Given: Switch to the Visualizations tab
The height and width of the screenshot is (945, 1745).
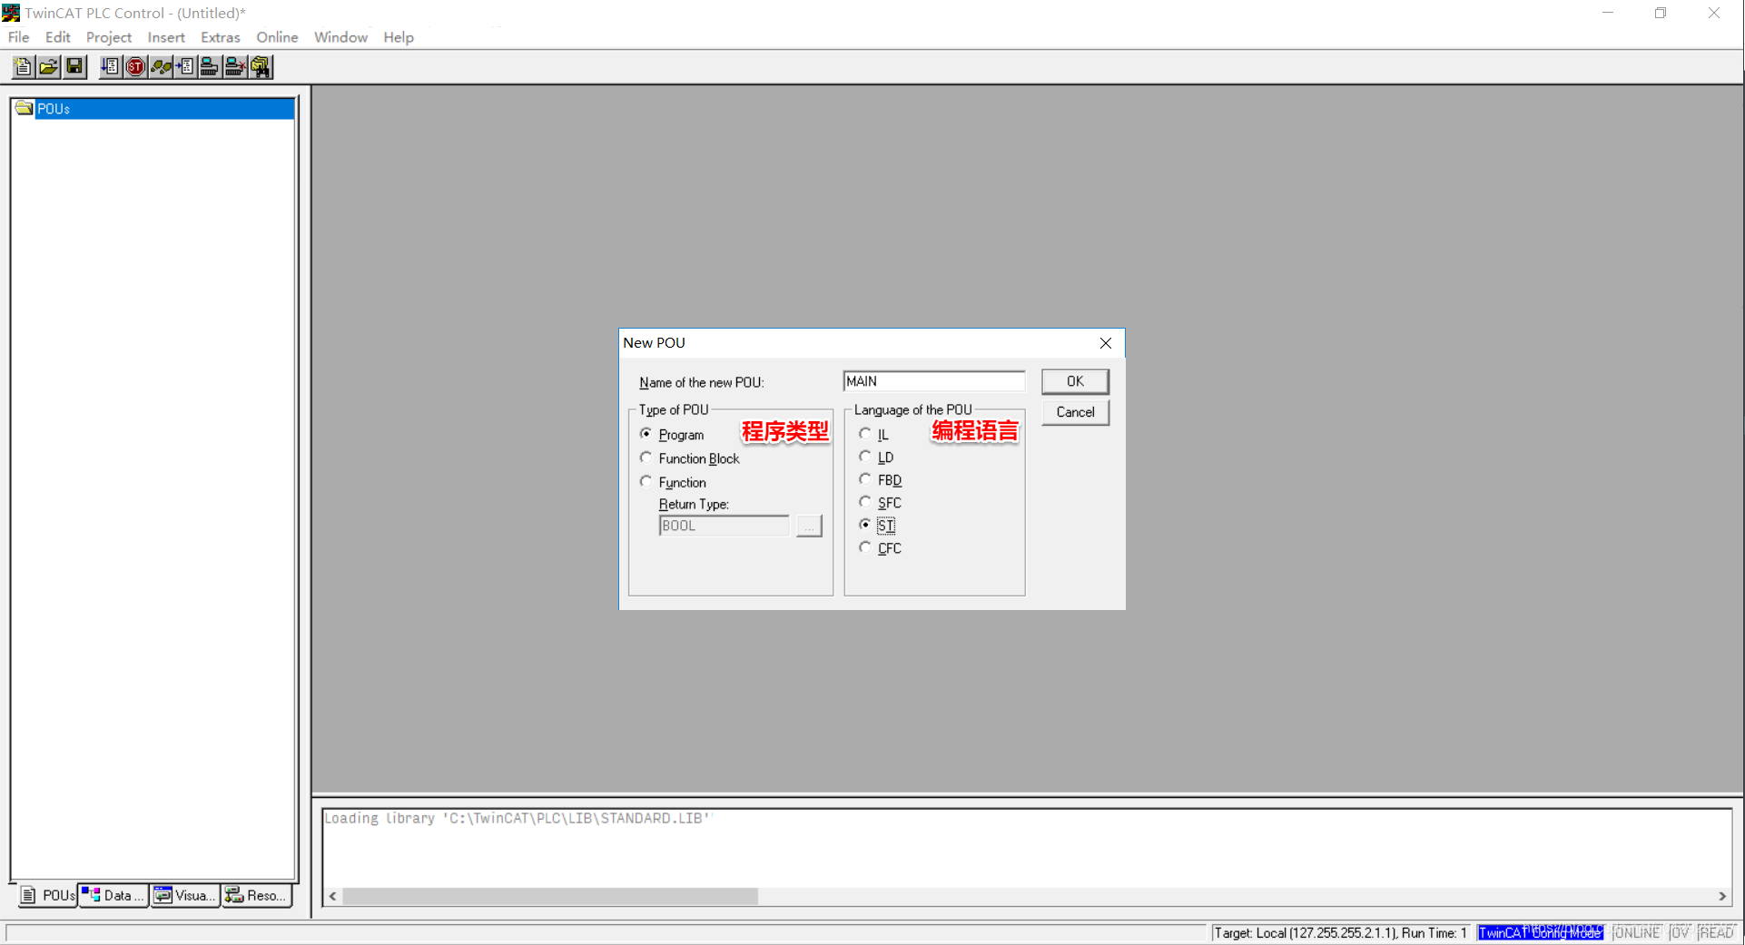Looking at the screenshot, I should click(185, 895).
